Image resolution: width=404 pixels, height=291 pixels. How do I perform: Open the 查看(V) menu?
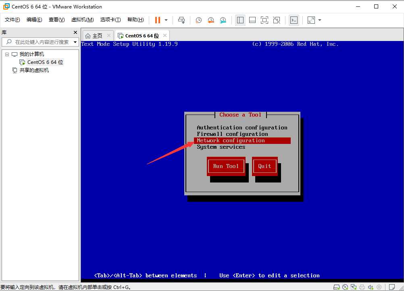(56, 20)
